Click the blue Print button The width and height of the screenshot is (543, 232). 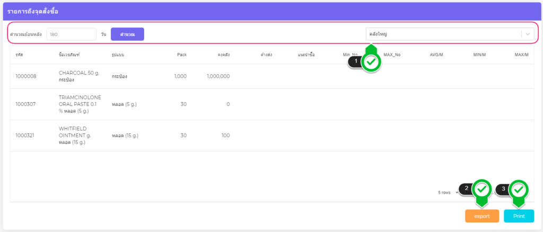(519, 216)
